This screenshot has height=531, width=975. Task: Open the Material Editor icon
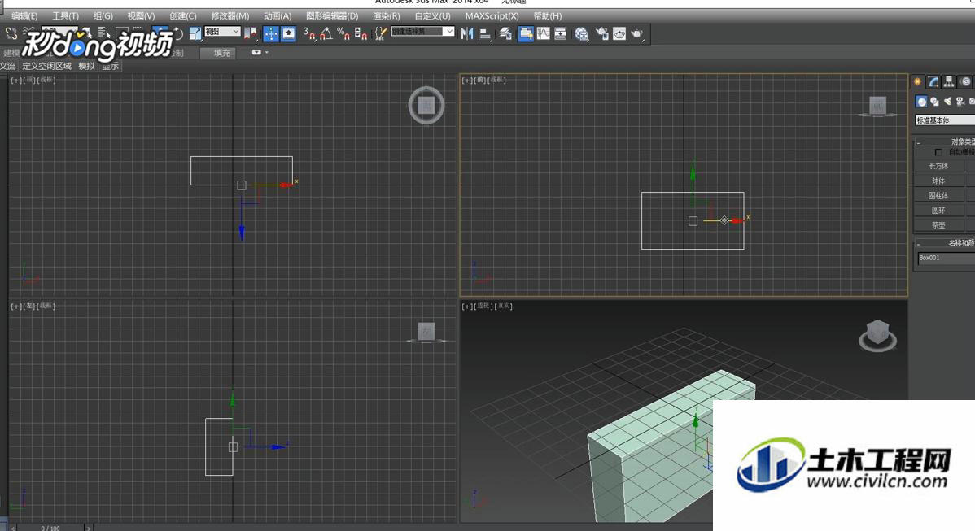(581, 33)
